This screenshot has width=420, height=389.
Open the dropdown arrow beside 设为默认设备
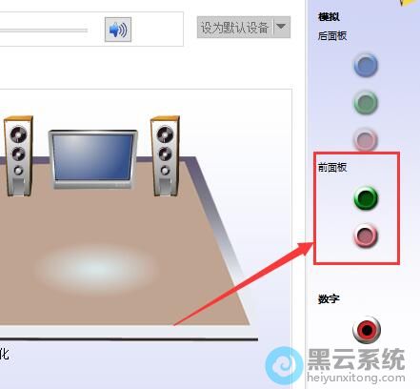pos(282,28)
